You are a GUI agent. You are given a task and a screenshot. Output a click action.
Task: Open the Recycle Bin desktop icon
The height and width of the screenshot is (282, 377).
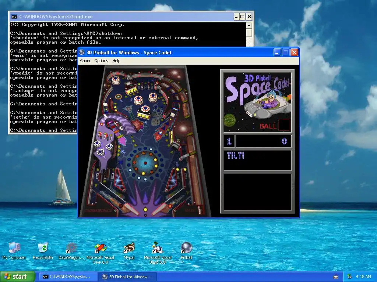[x=43, y=251]
